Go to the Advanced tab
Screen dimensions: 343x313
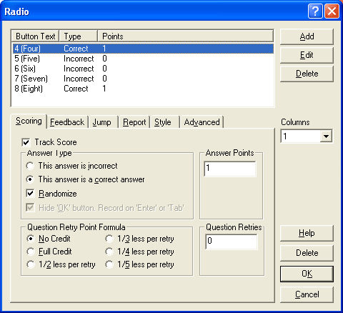(202, 122)
